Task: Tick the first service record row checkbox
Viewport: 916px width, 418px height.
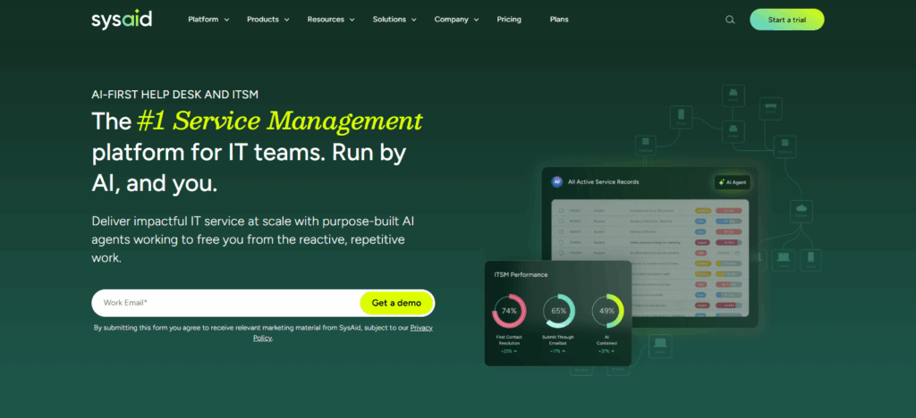Action: [560, 211]
